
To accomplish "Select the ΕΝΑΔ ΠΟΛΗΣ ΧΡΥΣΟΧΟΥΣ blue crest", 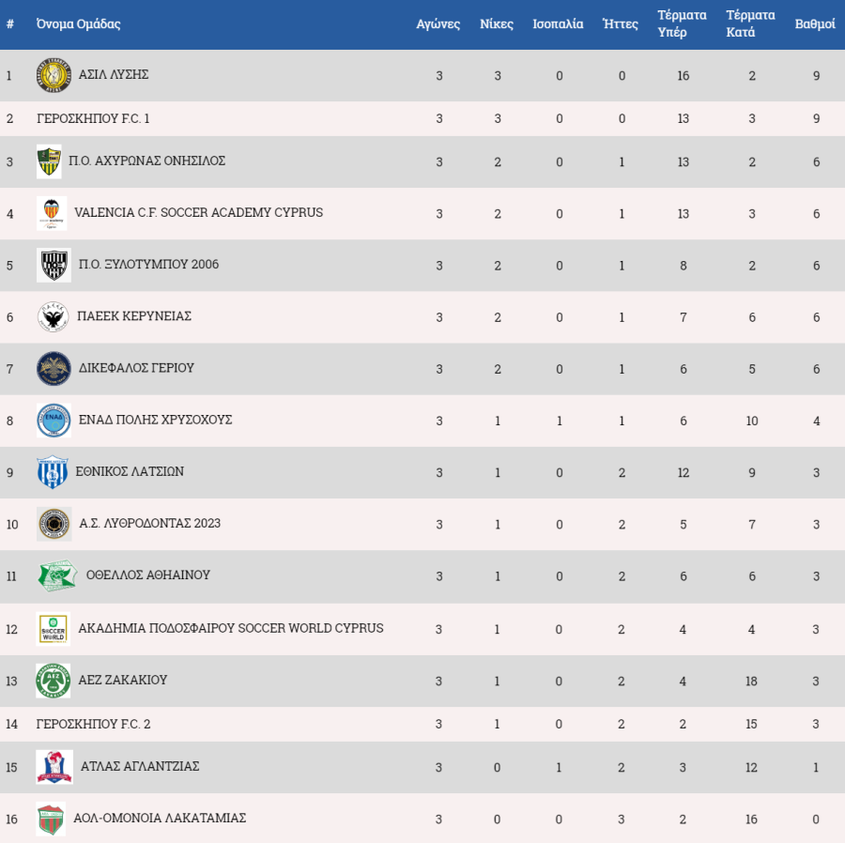I will coord(54,421).
